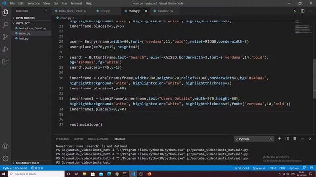Open the terminal selector dropdown 2: Python
This screenshot has height=177, width=316.
click(254, 139)
